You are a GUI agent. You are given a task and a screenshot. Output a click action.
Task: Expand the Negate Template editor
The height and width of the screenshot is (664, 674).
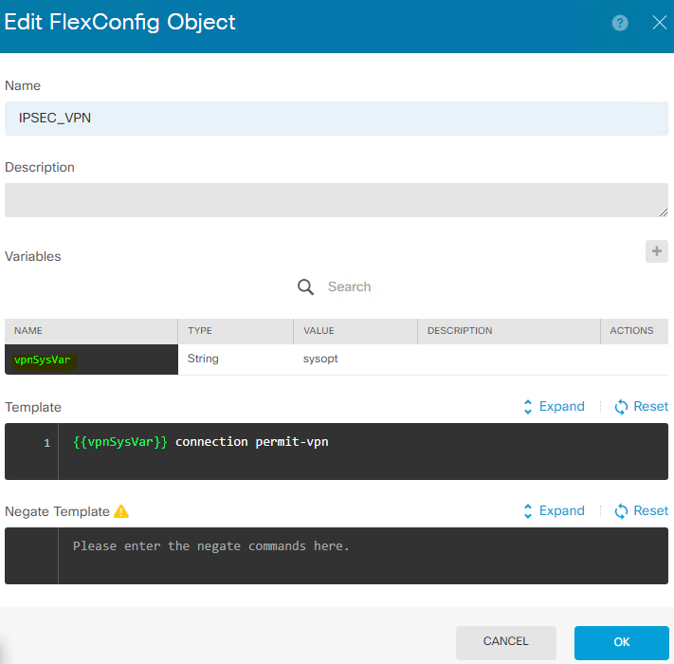pyautogui.click(x=554, y=511)
